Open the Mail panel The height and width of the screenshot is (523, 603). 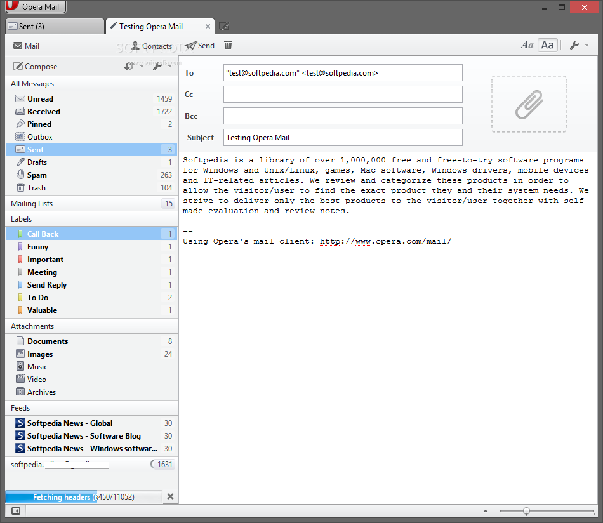tap(26, 46)
